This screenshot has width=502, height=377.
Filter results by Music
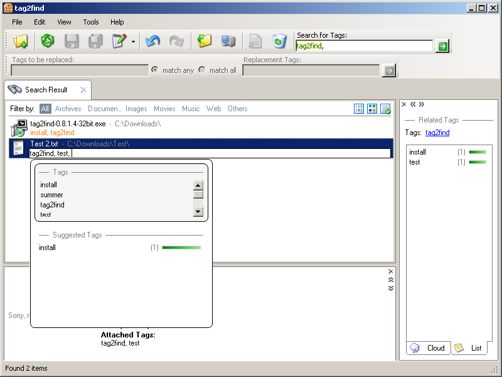pos(191,109)
